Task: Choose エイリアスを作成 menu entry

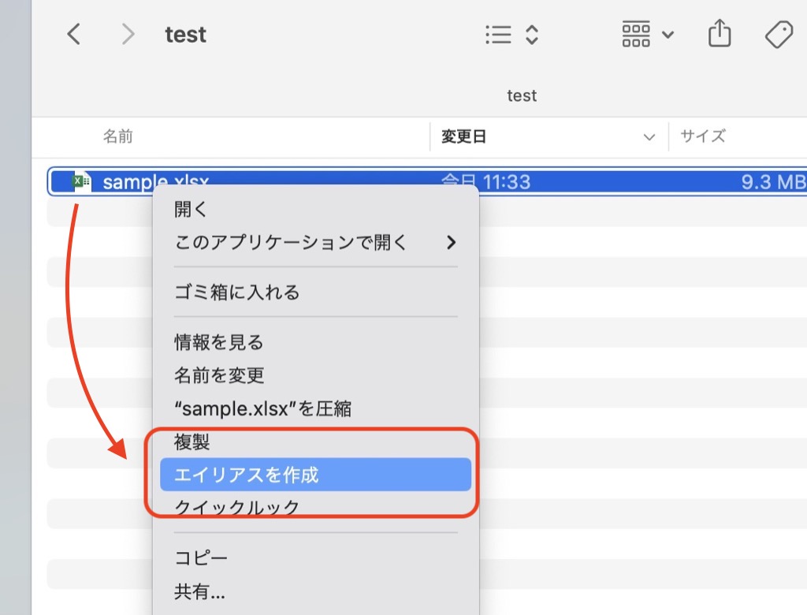Action: [x=316, y=475]
